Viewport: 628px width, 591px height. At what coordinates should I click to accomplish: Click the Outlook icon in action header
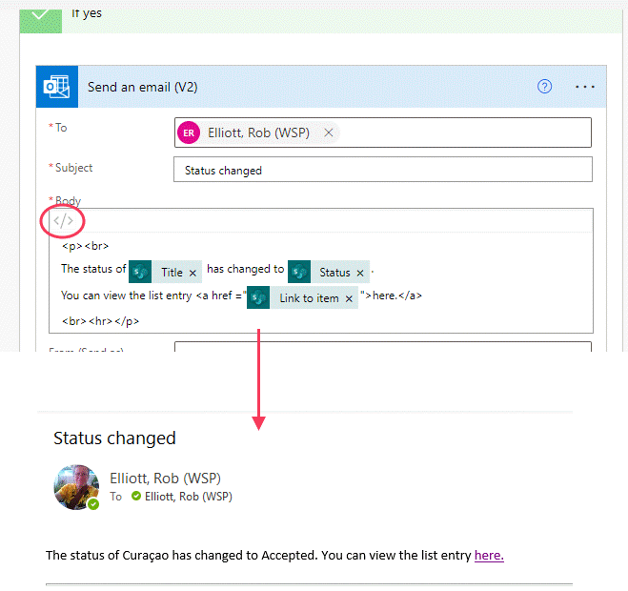point(57,87)
